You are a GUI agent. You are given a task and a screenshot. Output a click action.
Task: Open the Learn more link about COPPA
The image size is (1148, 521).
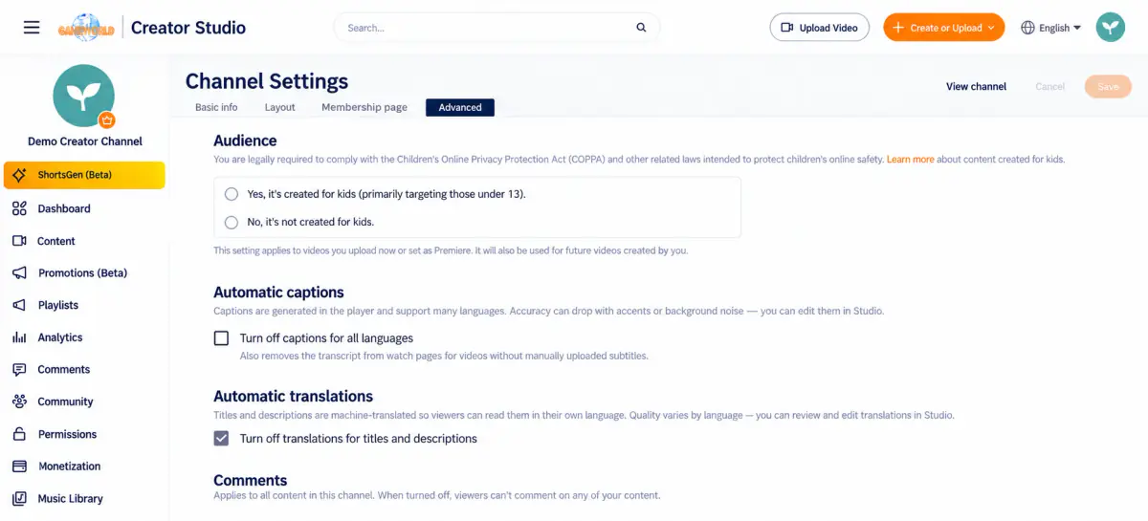(x=910, y=160)
